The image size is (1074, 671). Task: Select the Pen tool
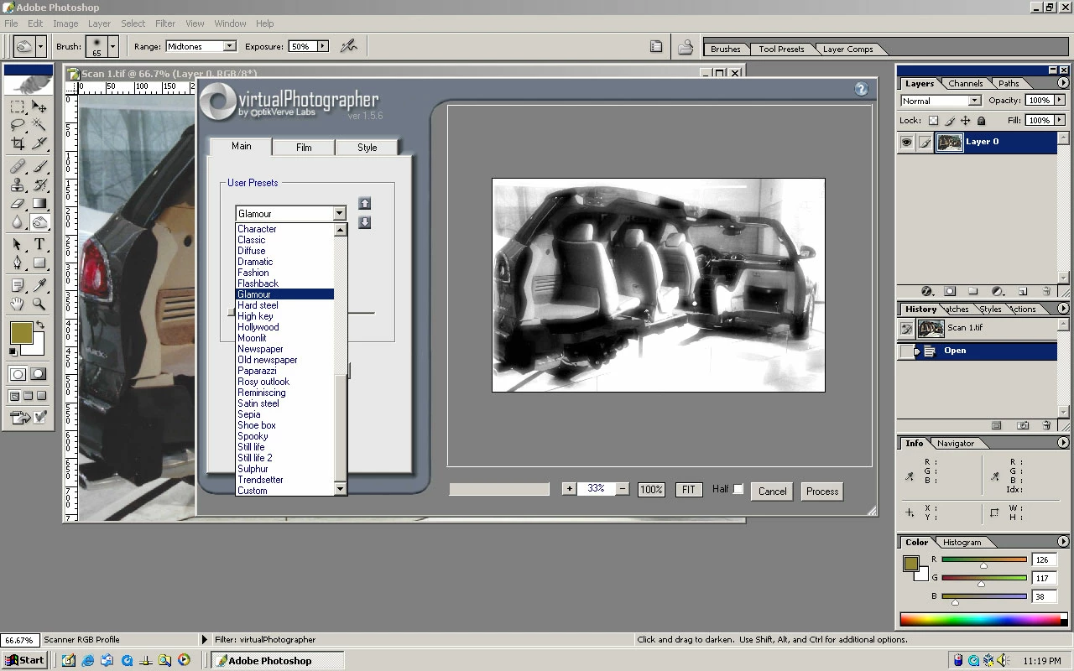17,263
